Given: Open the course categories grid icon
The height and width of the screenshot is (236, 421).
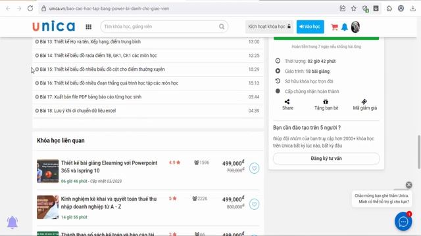Looking at the screenshot, I should [89, 27].
